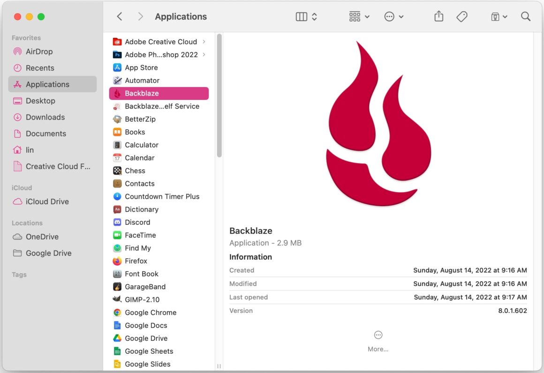Open the Tags icon in the toolbar
Screen dimensions: 544x373
click(x=462, y=16)
